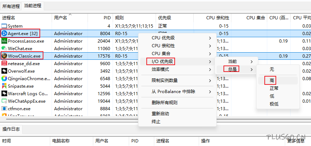Expand arrow next to CPU 集合
Screen dimensions: 311x146
click(x=210, y=54)
